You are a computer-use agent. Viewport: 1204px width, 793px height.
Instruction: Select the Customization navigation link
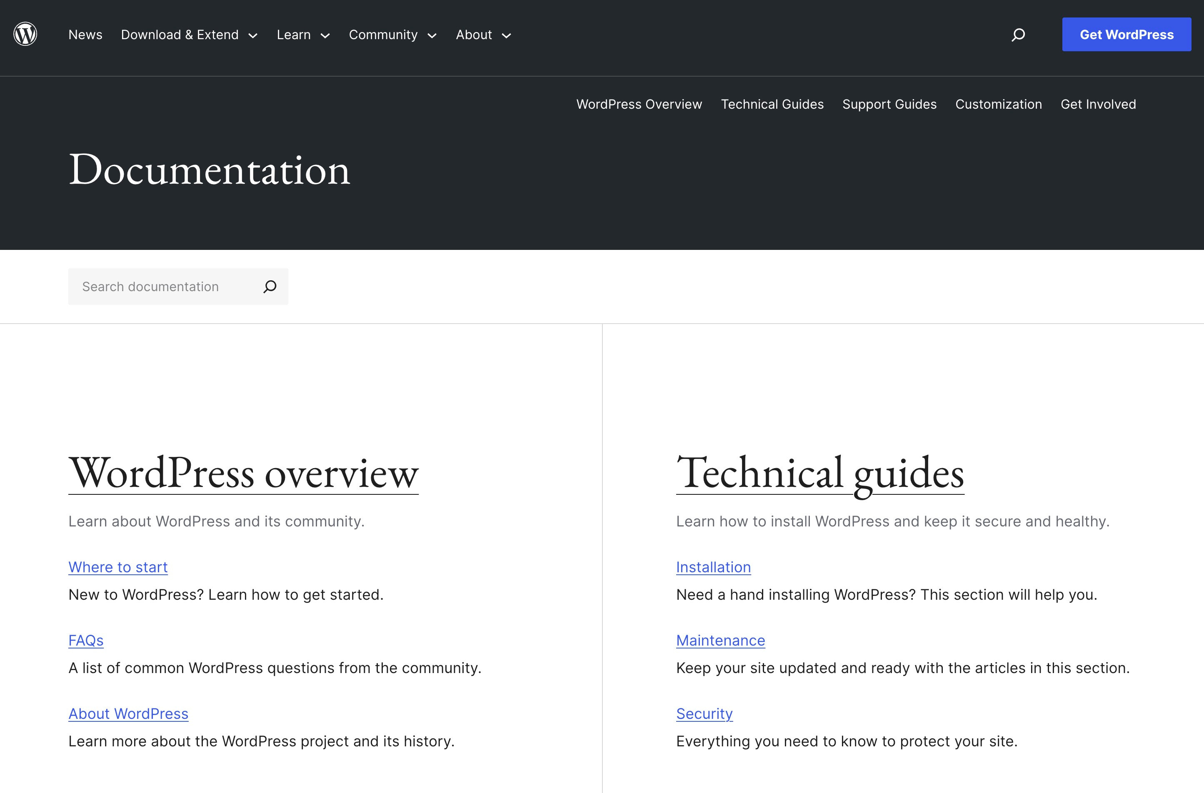(x=998, y=104)
